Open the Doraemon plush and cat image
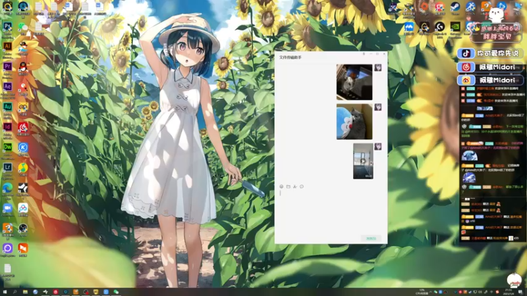 [x=354, y=122]
